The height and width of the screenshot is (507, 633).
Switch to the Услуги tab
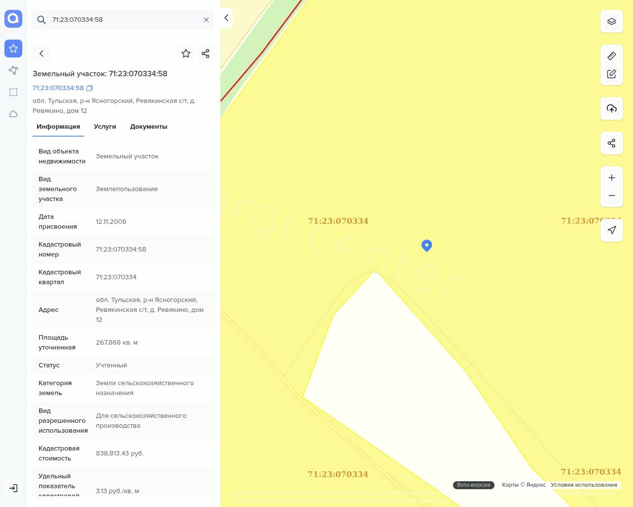click(x=105, y=127)
